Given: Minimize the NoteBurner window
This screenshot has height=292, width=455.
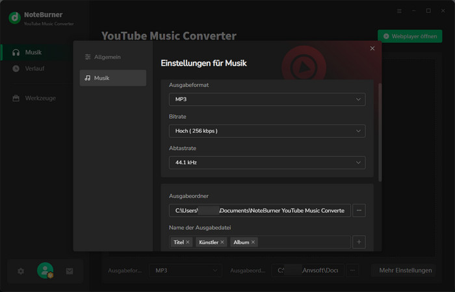Looking at the screenshot, I should click(x=414, y=11).
